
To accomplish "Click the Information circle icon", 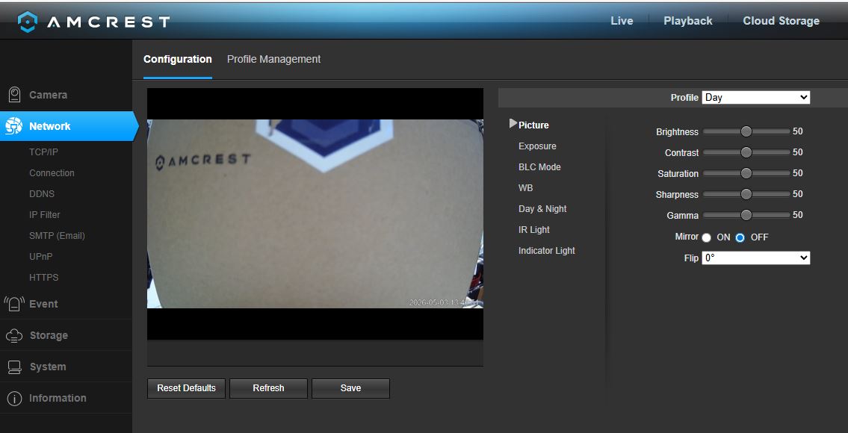I will [15, 399].
